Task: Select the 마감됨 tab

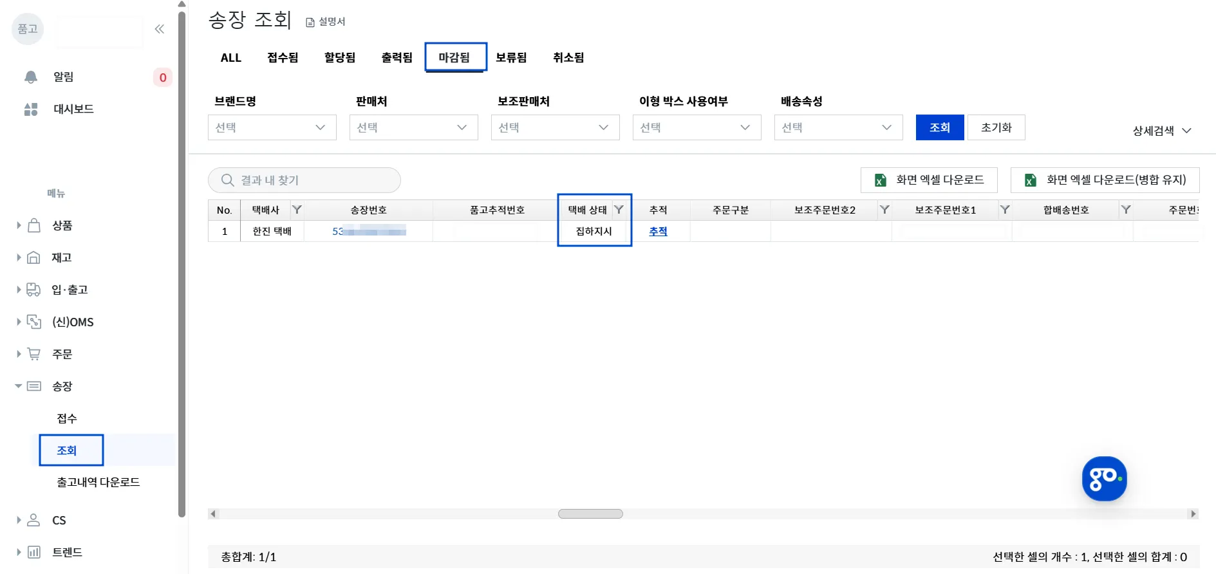Action: point(454,58)
